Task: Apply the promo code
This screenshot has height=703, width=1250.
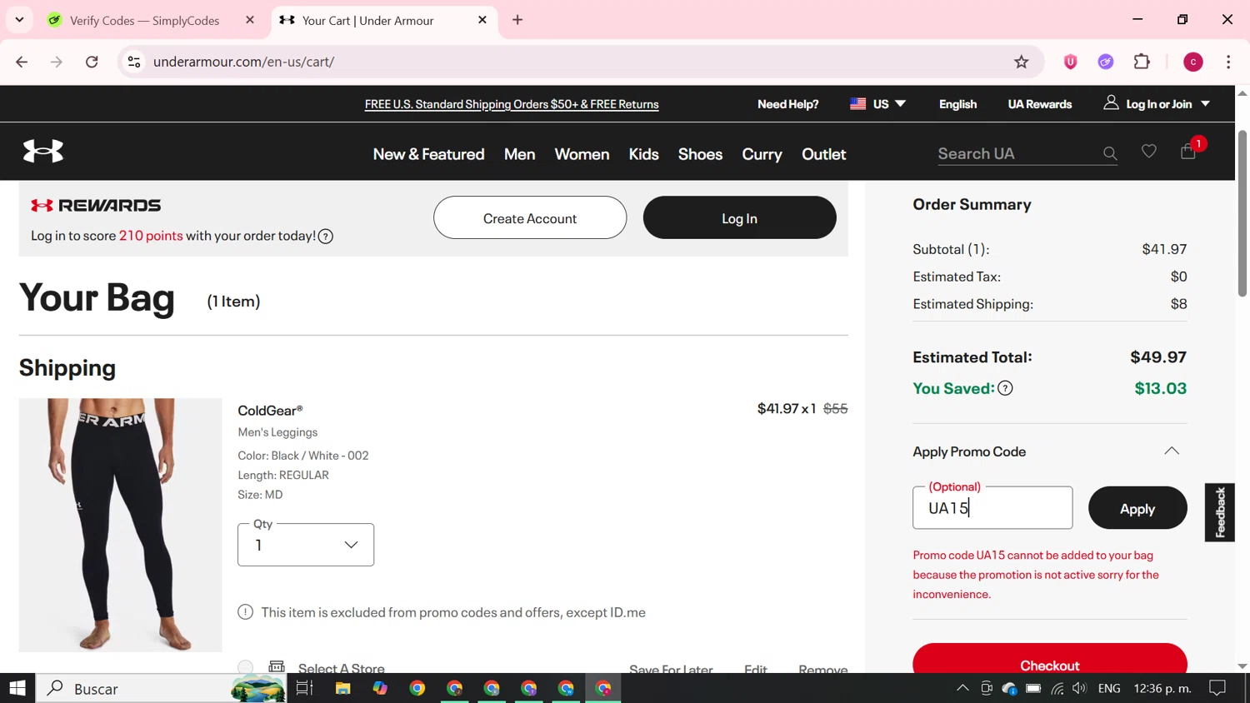Action: pyautogui.click(x=1137, y=508)
